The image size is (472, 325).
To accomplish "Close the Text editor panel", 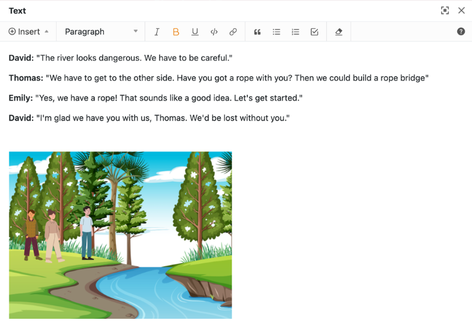I will [462, 10].
